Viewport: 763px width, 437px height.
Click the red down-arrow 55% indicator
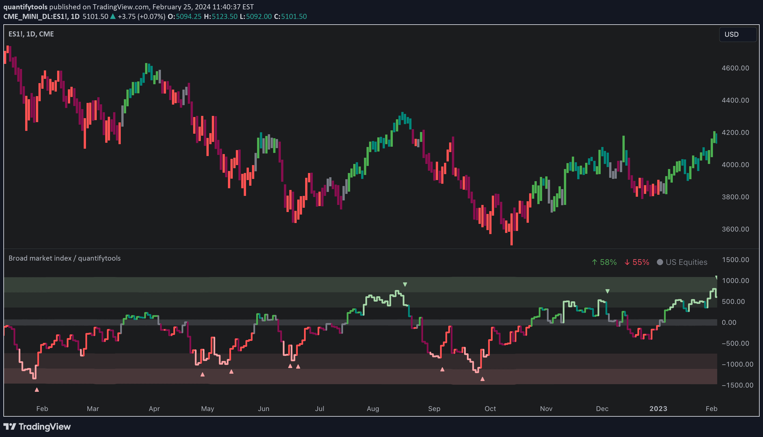(637, 262)
